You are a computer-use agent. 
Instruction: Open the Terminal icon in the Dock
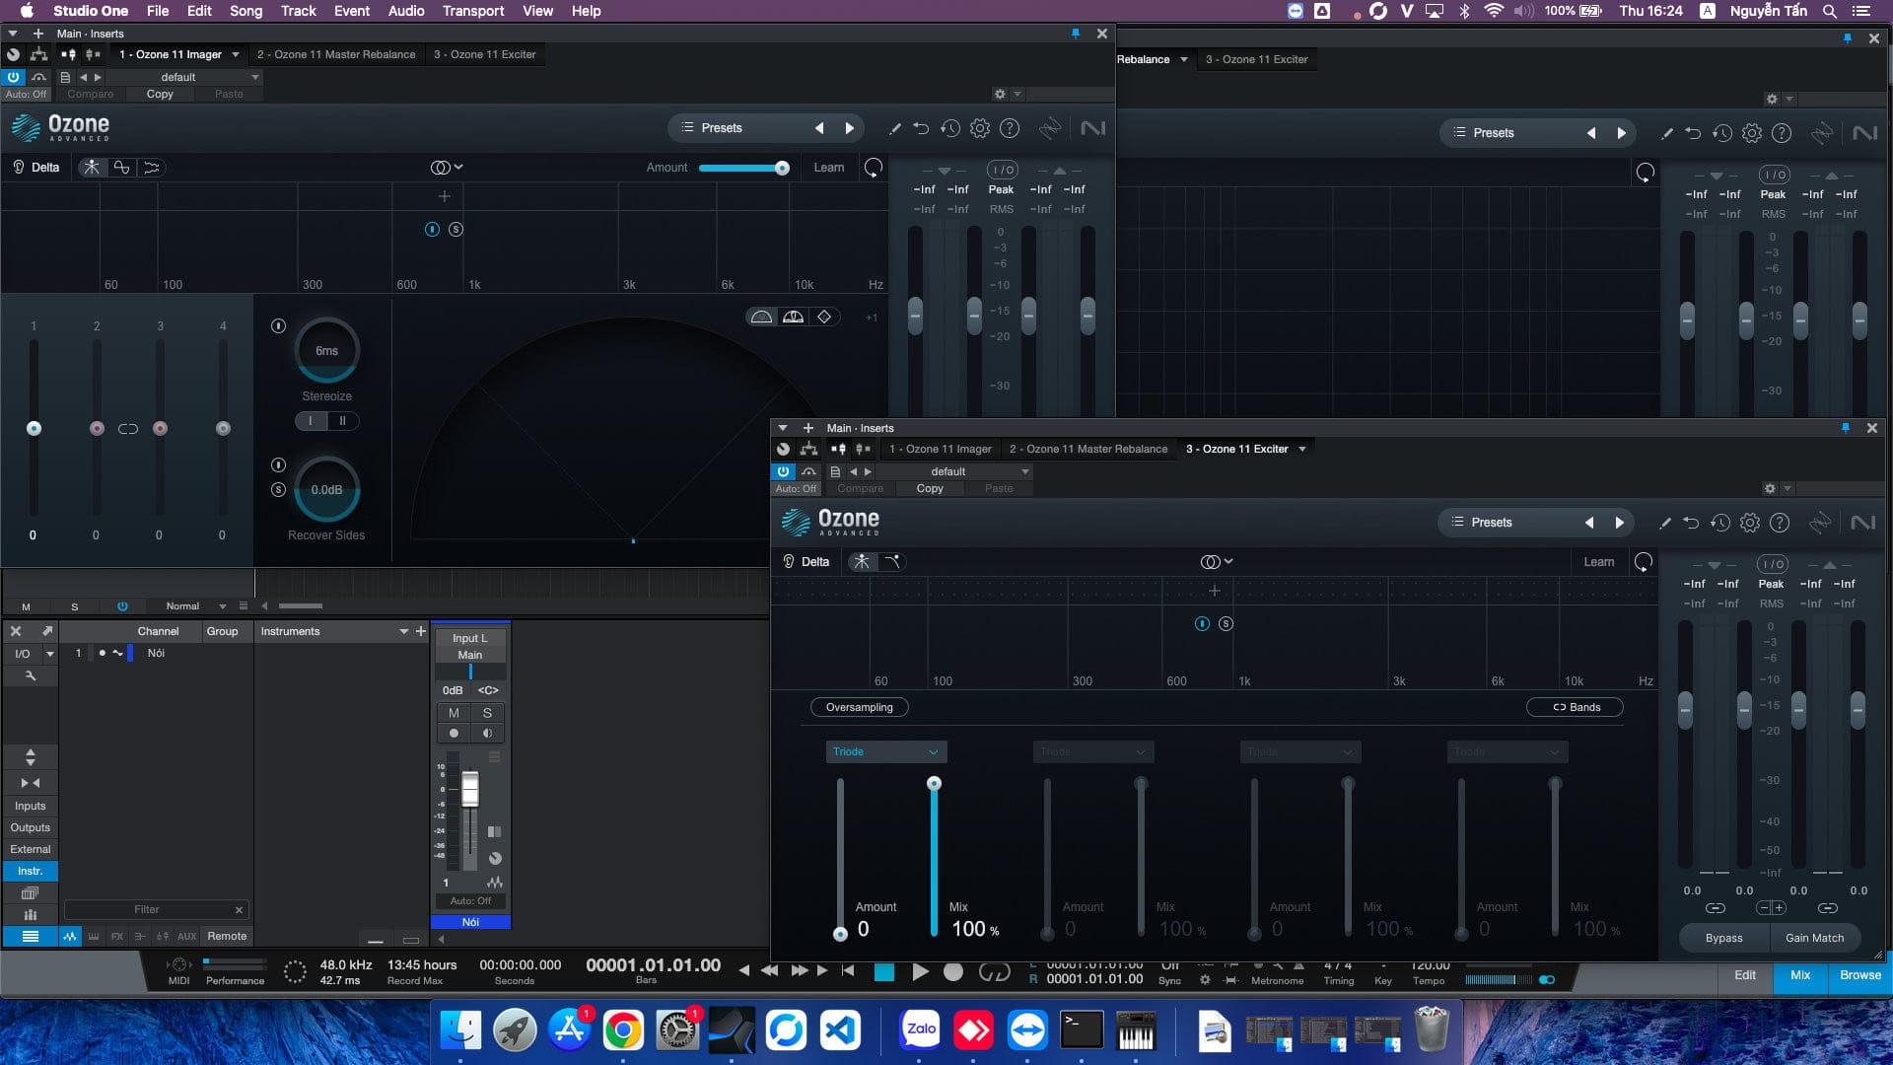pyautogui.click(x=1082, y=1030)
